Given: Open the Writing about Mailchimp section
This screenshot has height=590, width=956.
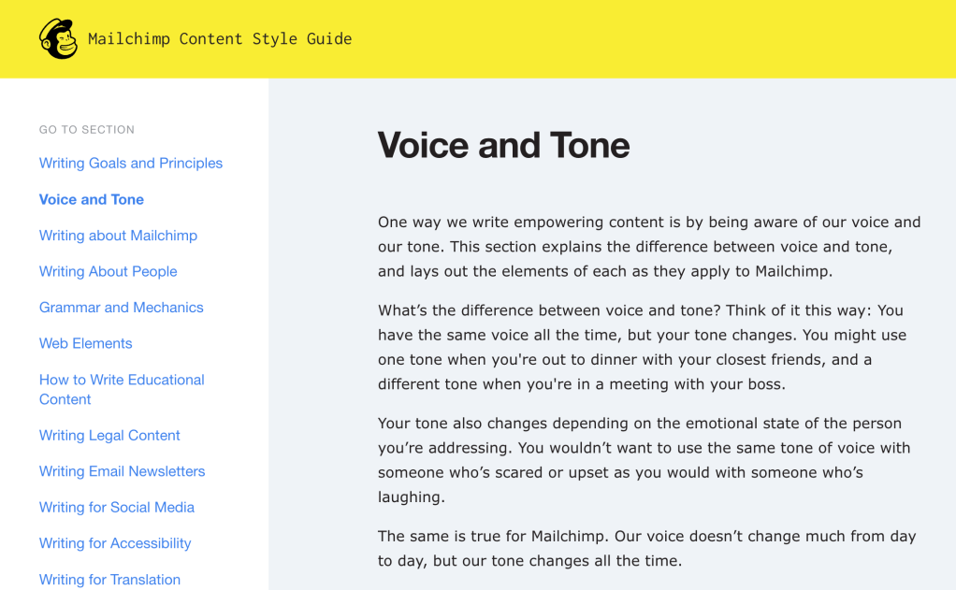Looking at the screenshot, I should (x=118, y=236).
